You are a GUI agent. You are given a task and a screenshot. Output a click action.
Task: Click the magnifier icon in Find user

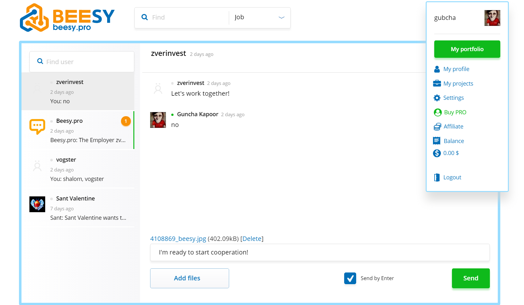(x=40, y=61)
